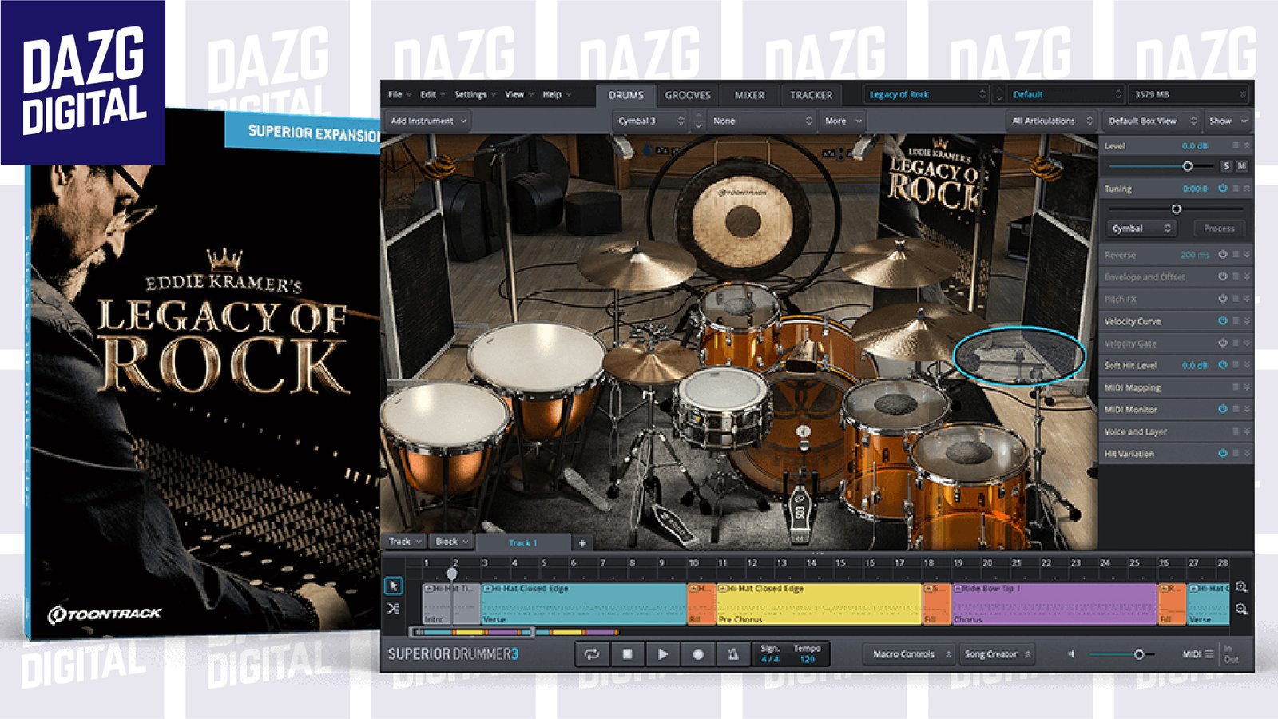Open Velocity Curve row square menu icon
The image size is (1278, 719).
[1235, 320]
